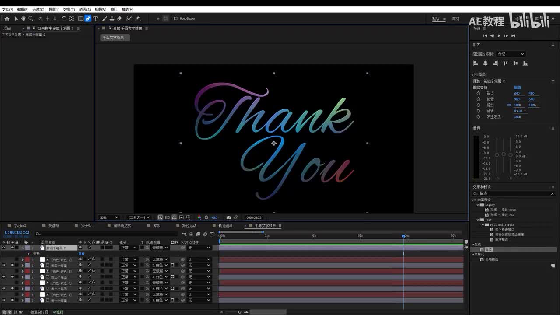Screen dimensions: 560x315
Task: Toggle visibility eye of layer 5
Action: tap(3, 277)
